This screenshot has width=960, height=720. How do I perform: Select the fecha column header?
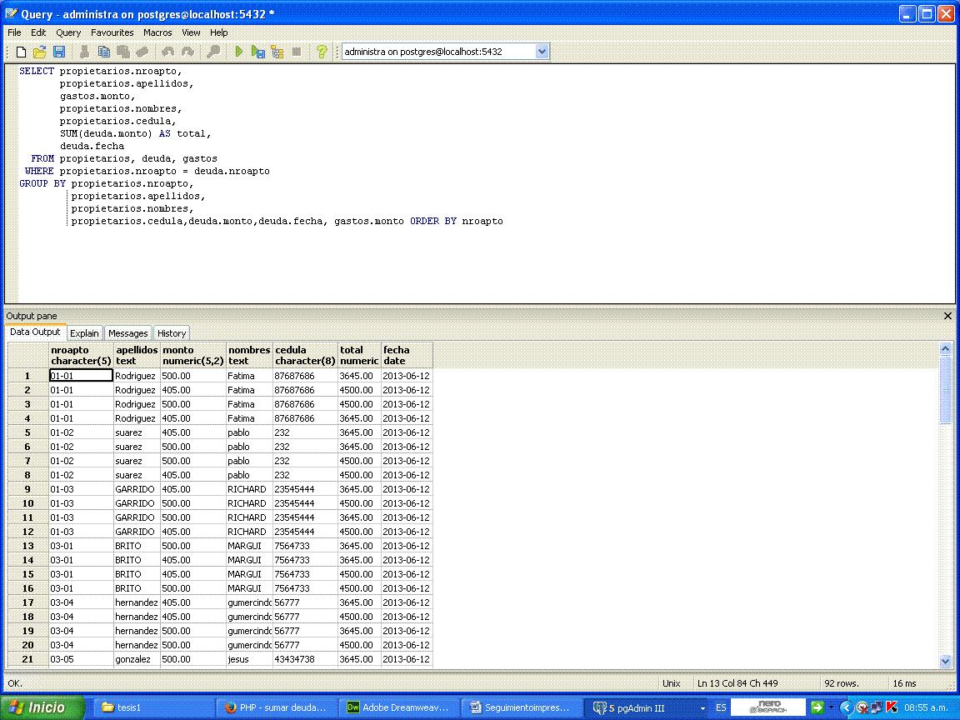click(407, 355)
